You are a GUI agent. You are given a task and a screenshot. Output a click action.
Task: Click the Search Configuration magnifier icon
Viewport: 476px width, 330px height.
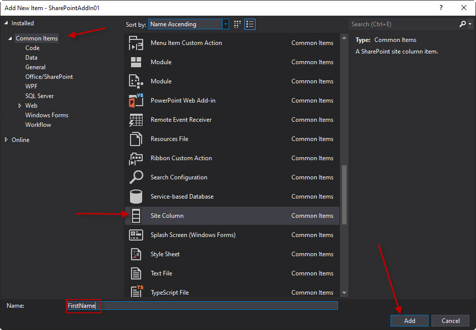tap(136, 177)
